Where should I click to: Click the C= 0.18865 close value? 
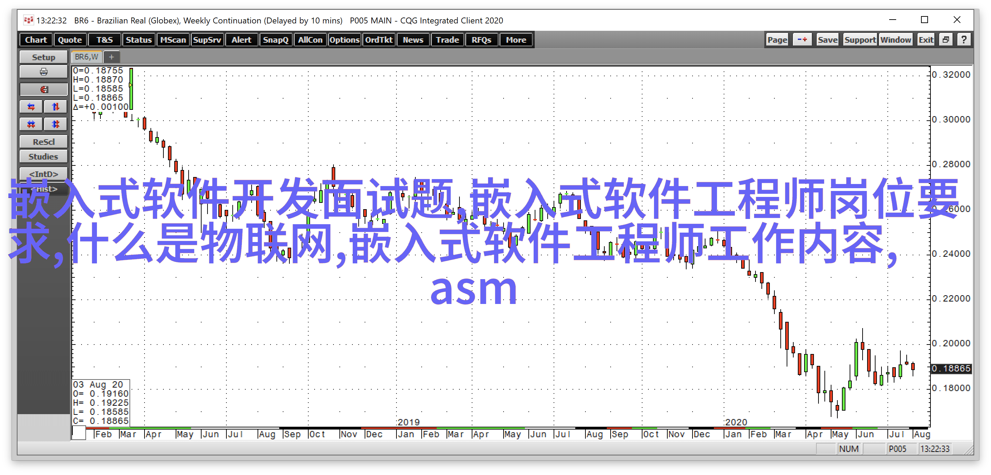click(x=101, y=421)
